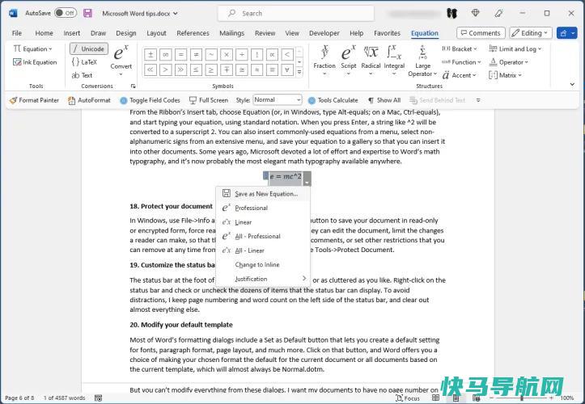The height and width of the screenshot is (404, 585).
Task: Click Focus mode in status bar
Action: (x=408, y=398)
